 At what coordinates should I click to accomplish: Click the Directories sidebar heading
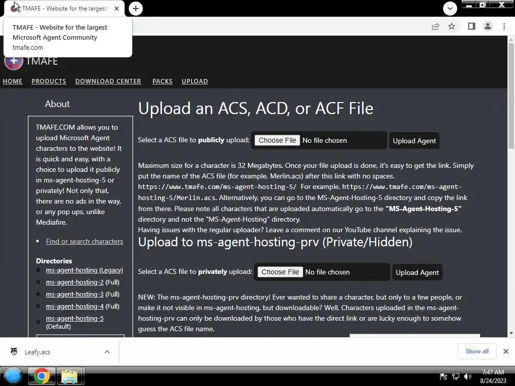point(54,261)
